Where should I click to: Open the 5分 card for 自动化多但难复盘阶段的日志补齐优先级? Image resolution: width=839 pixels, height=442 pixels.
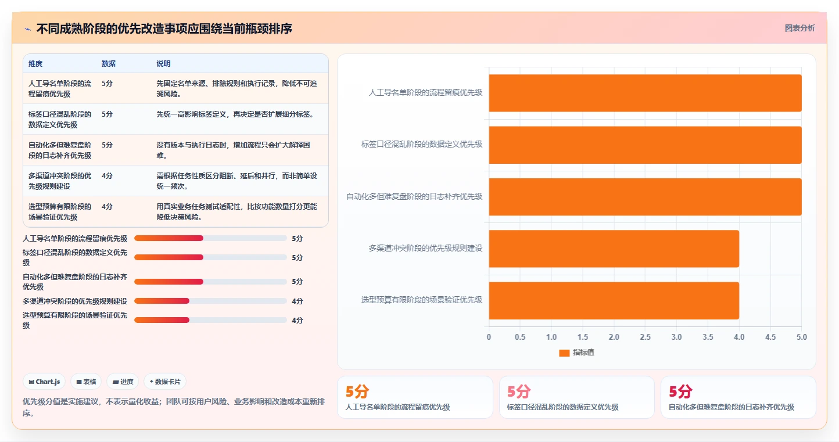coord(738,397)
